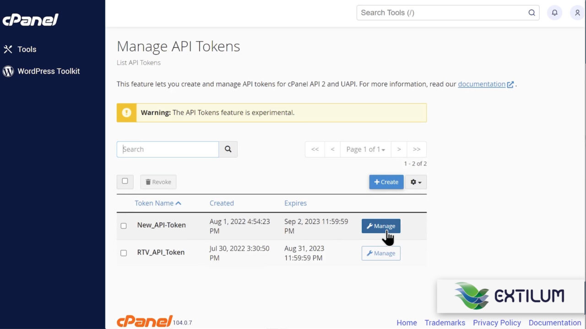The height and width of the screenshot is (329, 586).
Task: Open the gear settings dropdown
Action: [x=416, y=182]
